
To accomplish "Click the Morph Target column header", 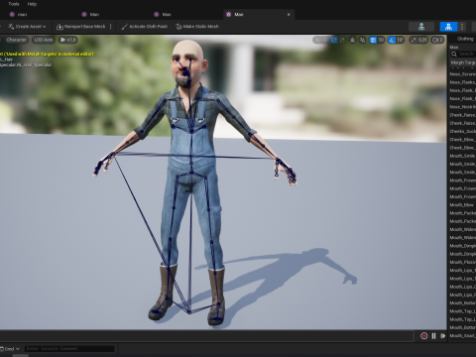I will coord(463,62).
